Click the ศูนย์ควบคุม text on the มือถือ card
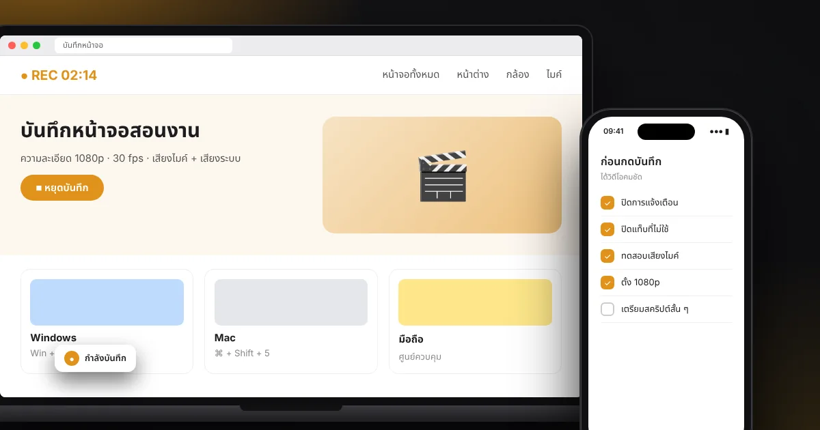 (420, 356)
